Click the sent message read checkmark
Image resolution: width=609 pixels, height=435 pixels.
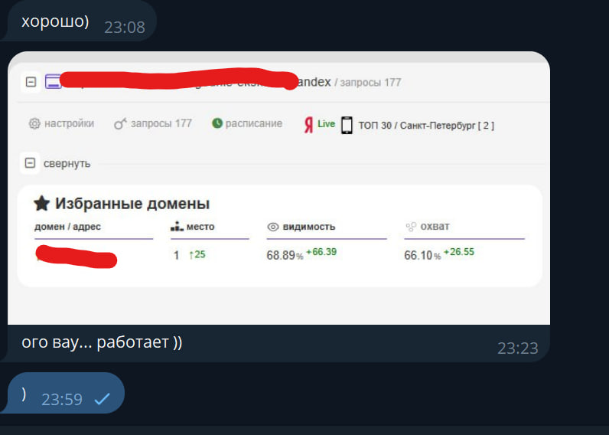103,399
